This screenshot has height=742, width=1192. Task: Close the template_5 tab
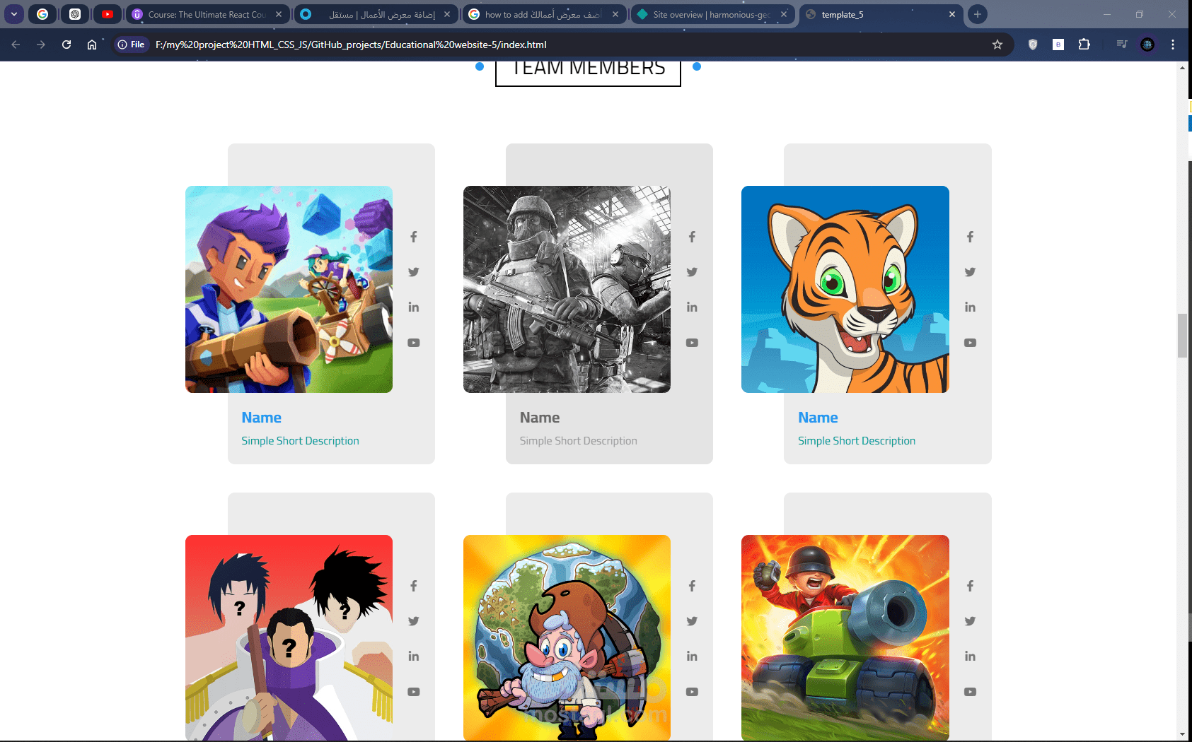pyautogui.click(x=951, y=14)
